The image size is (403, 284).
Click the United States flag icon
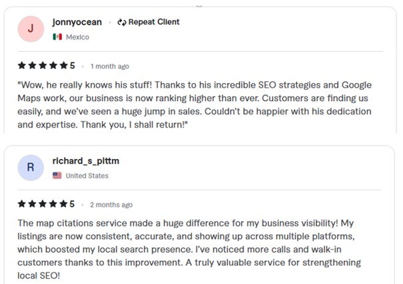57,176
